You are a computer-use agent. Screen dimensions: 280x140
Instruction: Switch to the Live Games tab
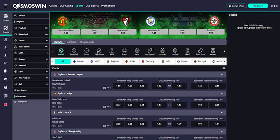click(71, 42)
